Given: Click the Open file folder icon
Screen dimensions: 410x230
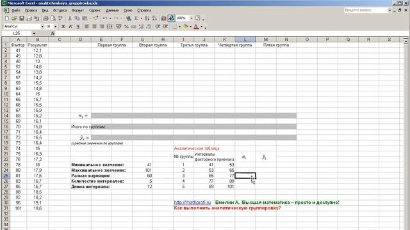Looking at the screenshot, I should pos(14,19).
